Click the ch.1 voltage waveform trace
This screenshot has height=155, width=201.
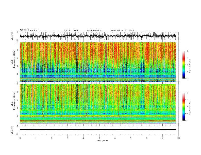pyautogui.click(x=98, y=36)
